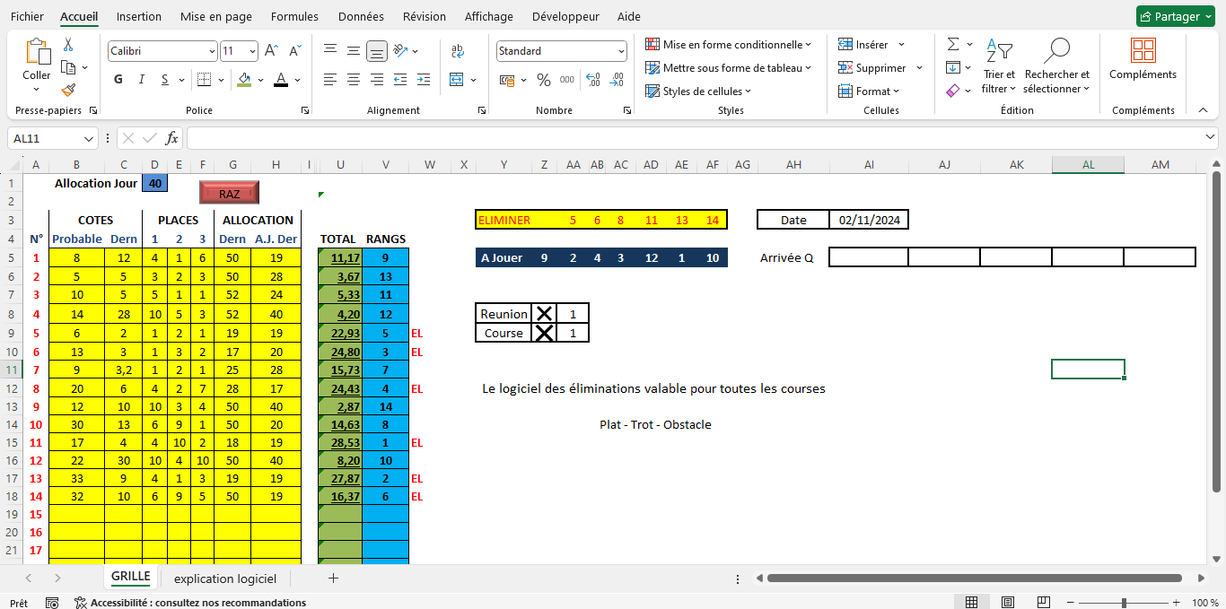Increase font size with large A icon
Image resolution: width=1226 pixels, height=609 pixels.
271,51
